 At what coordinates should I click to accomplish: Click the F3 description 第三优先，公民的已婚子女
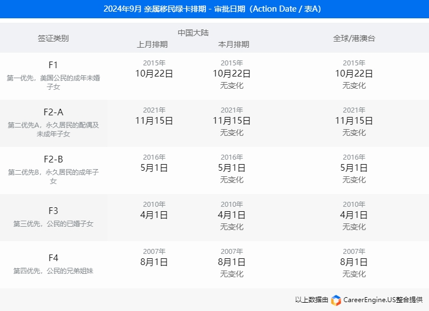[x=53, y=224]
